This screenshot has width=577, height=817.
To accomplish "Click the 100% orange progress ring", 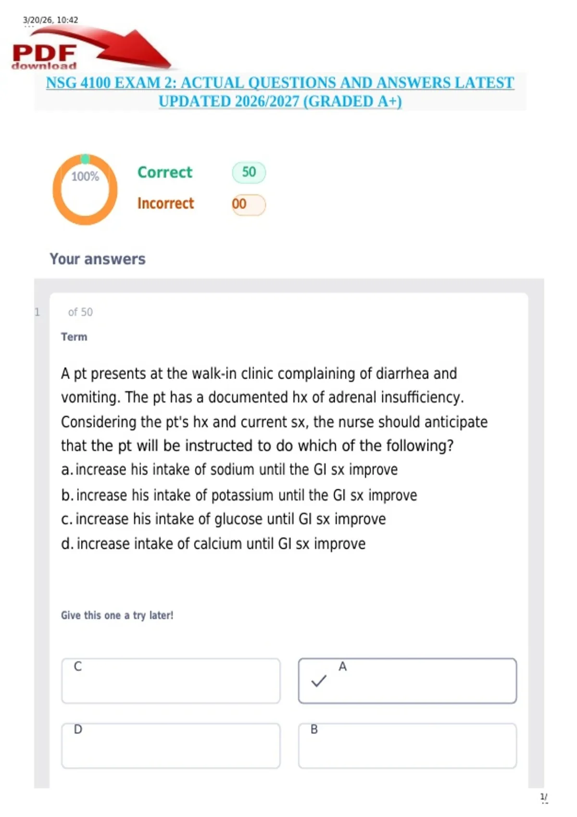I will (85, 189).
